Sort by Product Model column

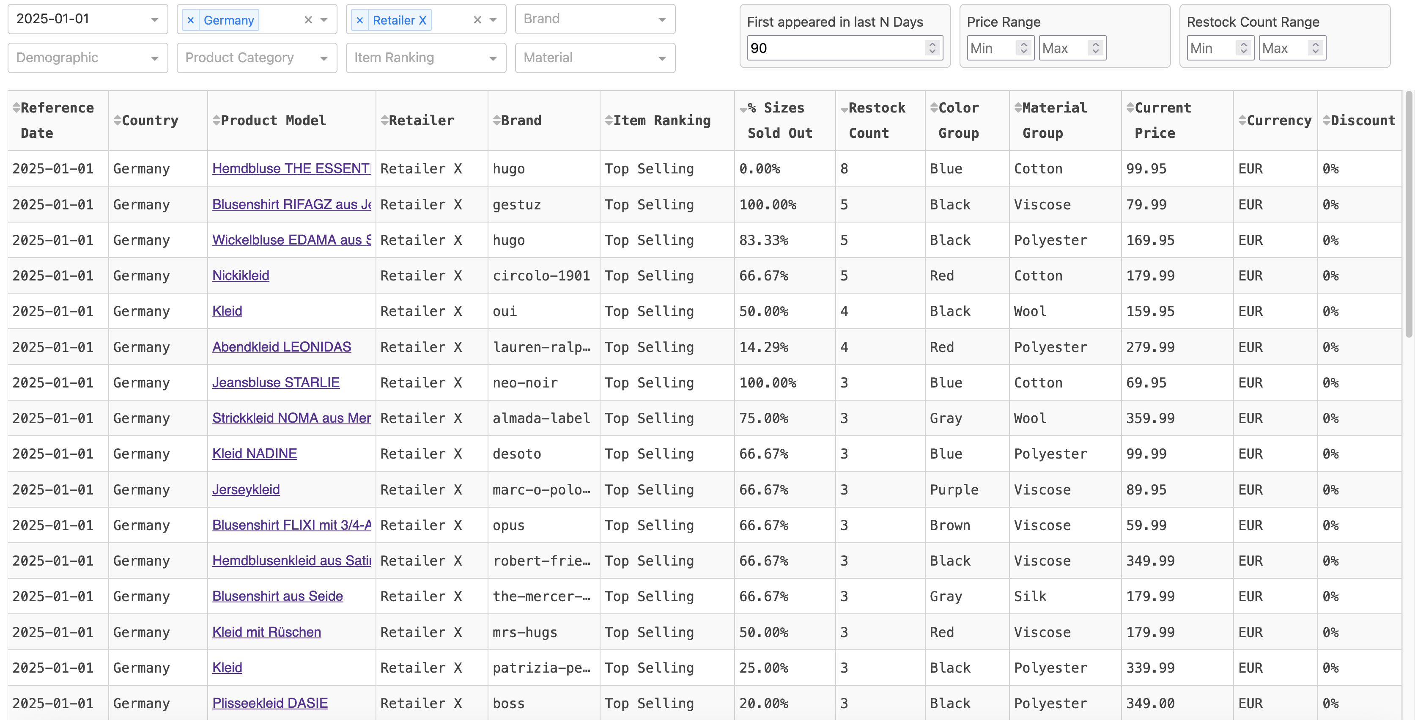pos(217,121)
